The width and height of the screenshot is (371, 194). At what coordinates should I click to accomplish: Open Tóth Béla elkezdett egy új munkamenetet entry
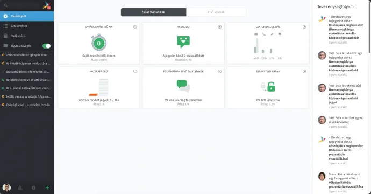pos(346,120)
